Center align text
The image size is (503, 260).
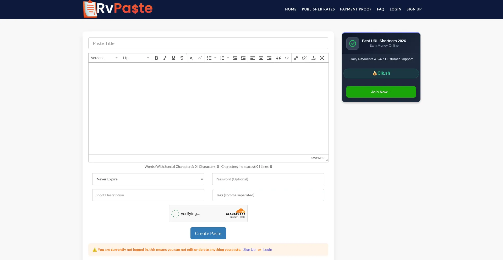[x=261, y=58]
